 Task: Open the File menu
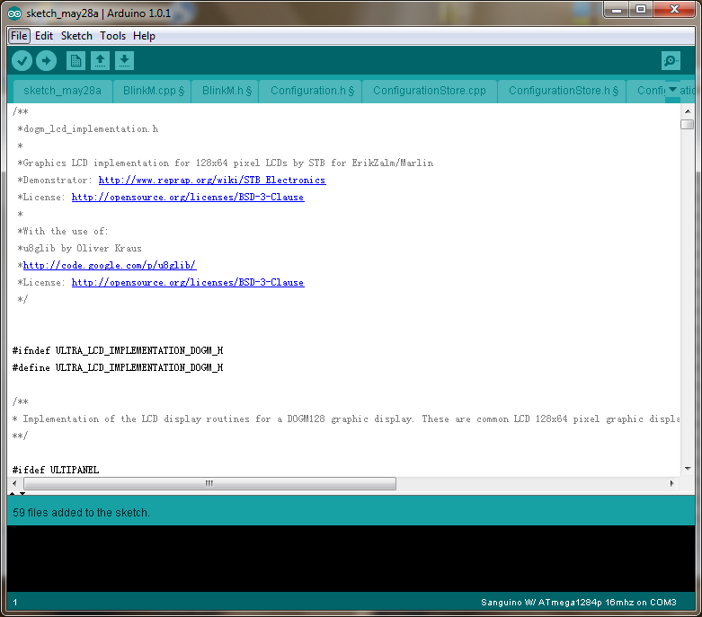[19, 36]
